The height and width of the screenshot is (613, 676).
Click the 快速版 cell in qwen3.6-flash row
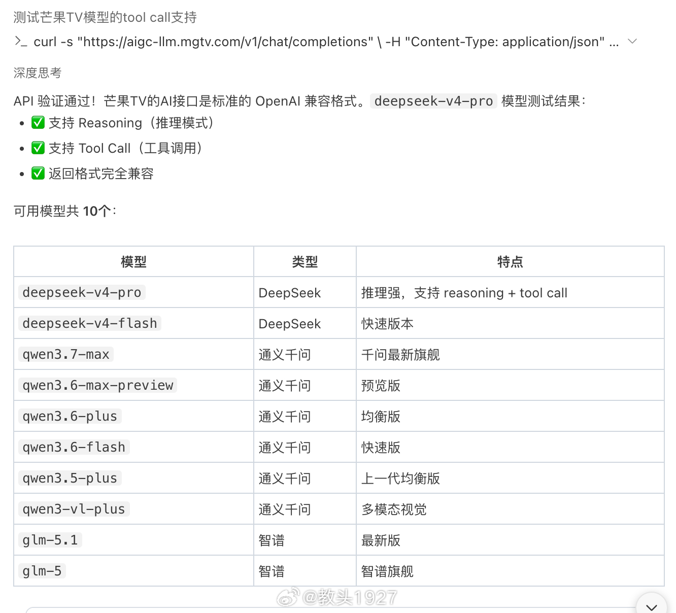click(510, 447)
